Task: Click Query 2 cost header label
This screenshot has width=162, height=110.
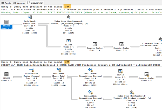Action: click(x=33, y=62)
